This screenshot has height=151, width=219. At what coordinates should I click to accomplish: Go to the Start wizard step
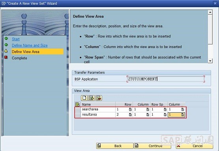pos(16,39)
